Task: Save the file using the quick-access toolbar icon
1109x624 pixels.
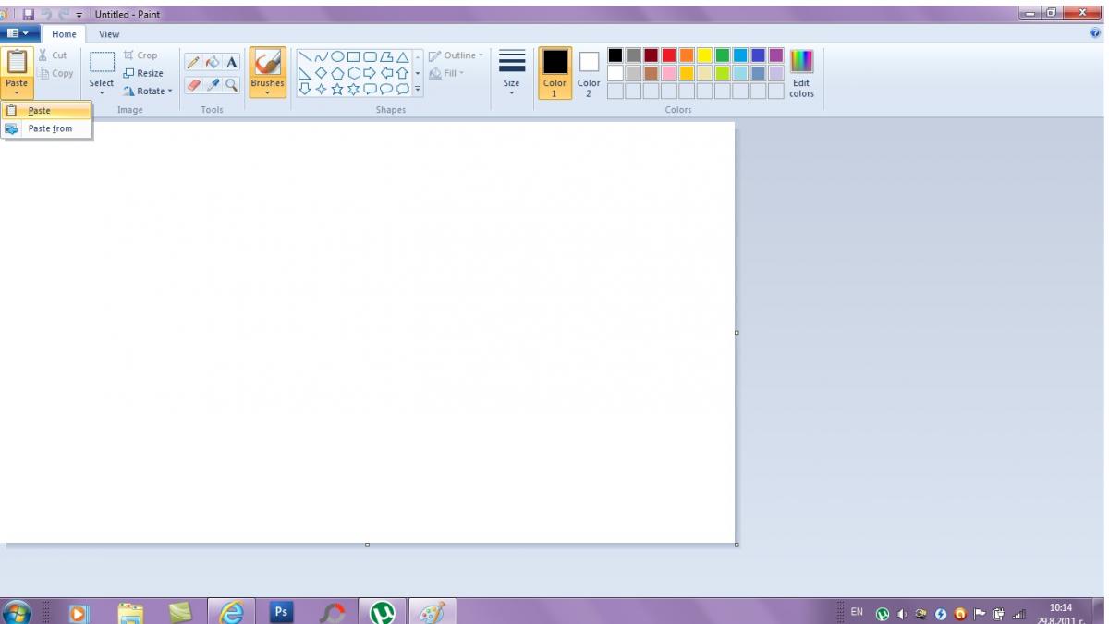Action: [29, 15]
